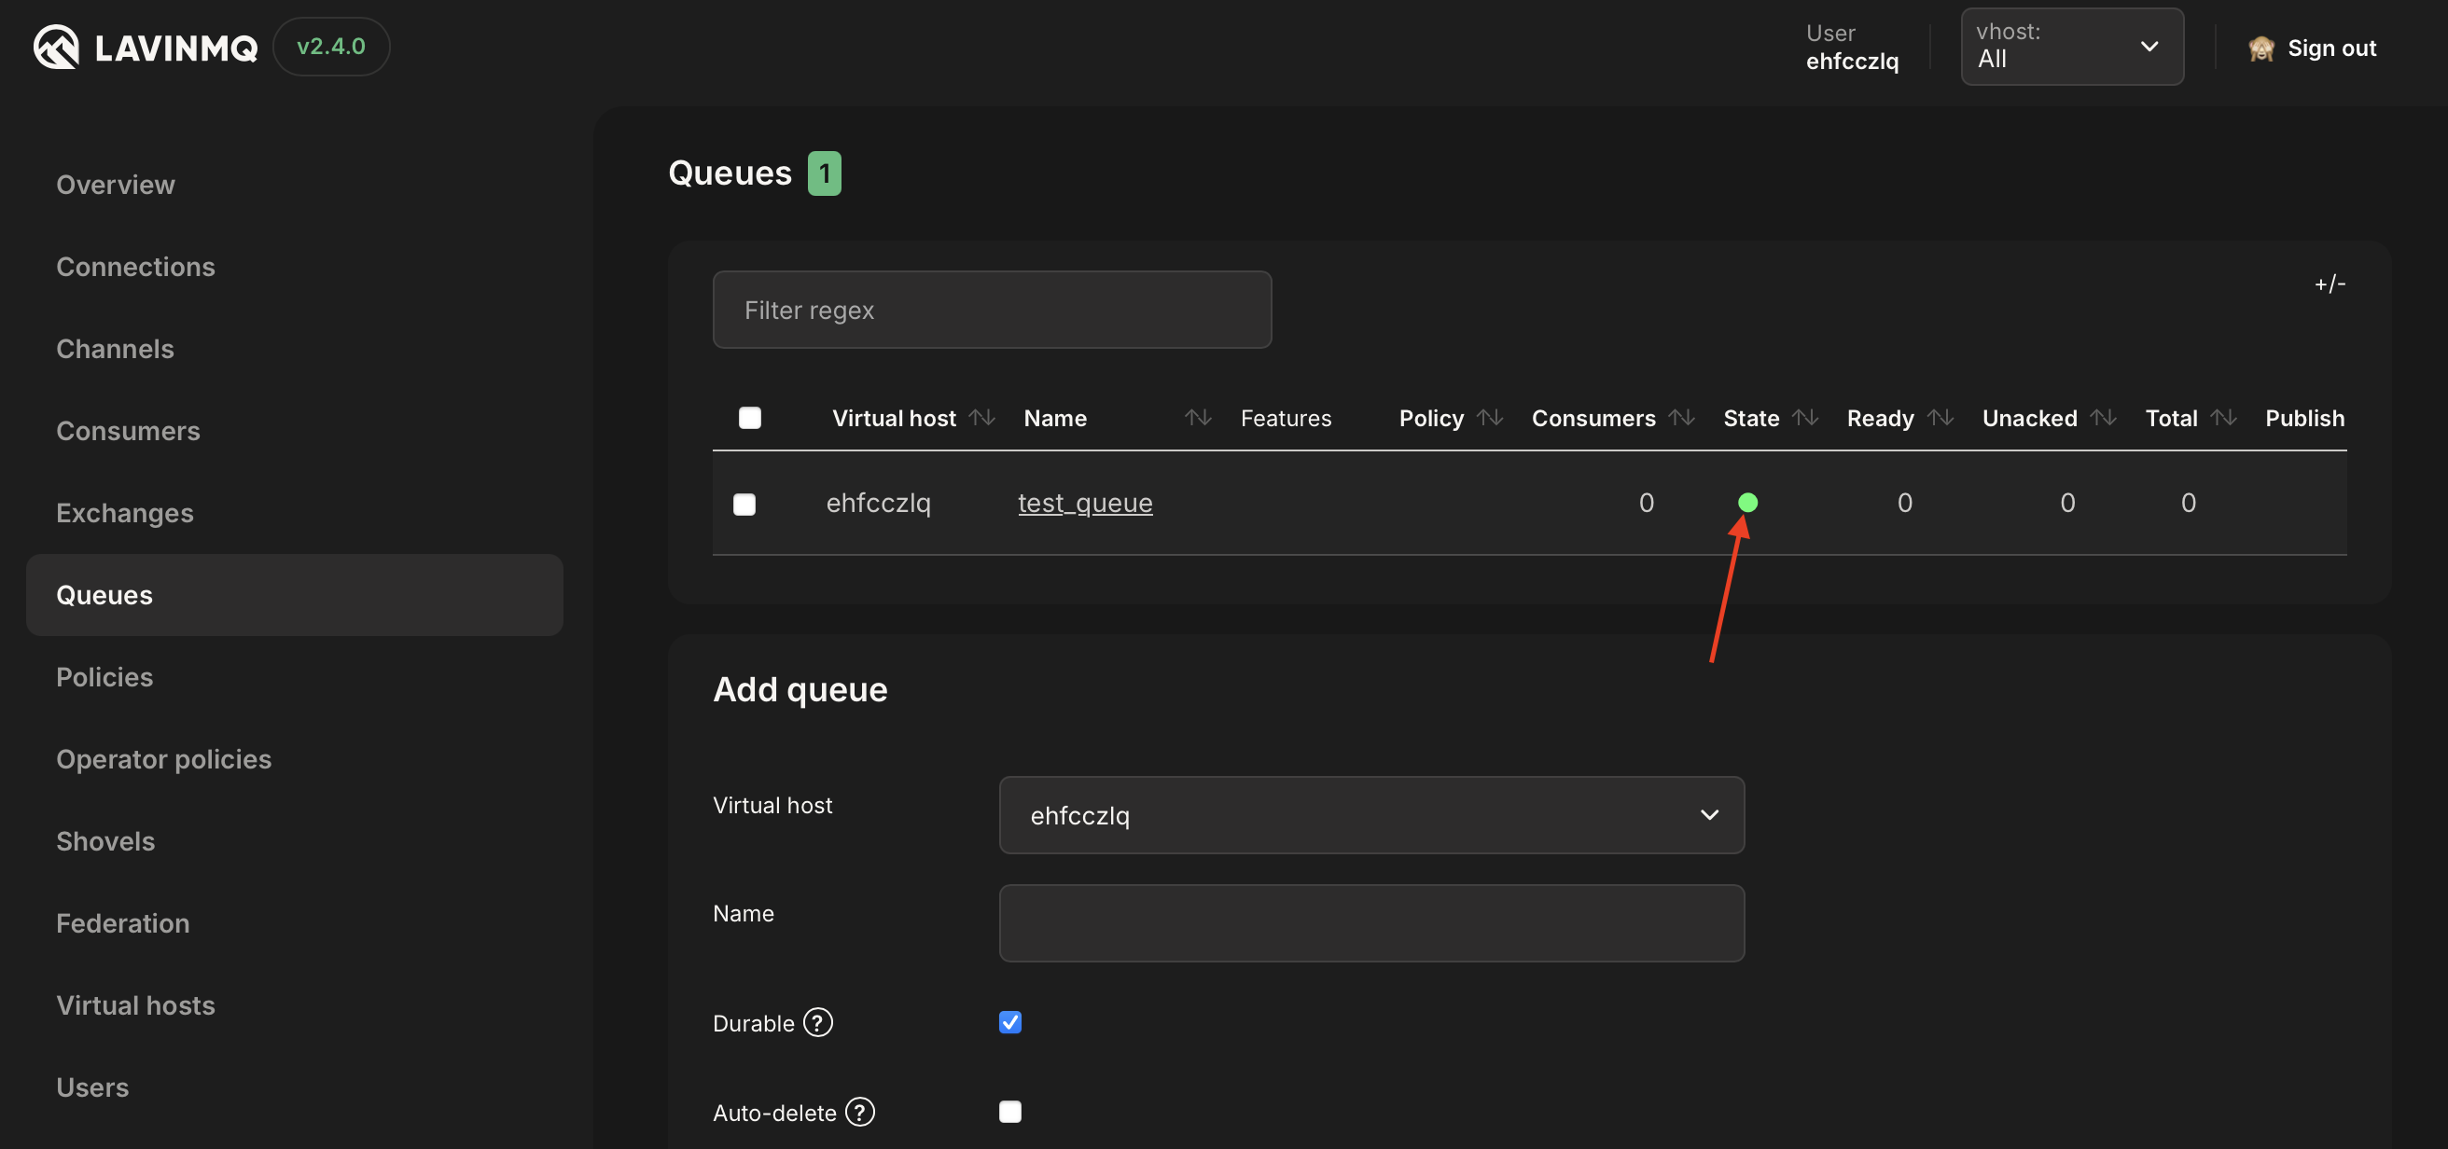This screenshot has width=2448, height=1149.
Task: Open Virtual hosts page
Action: tap(136, 1005)
